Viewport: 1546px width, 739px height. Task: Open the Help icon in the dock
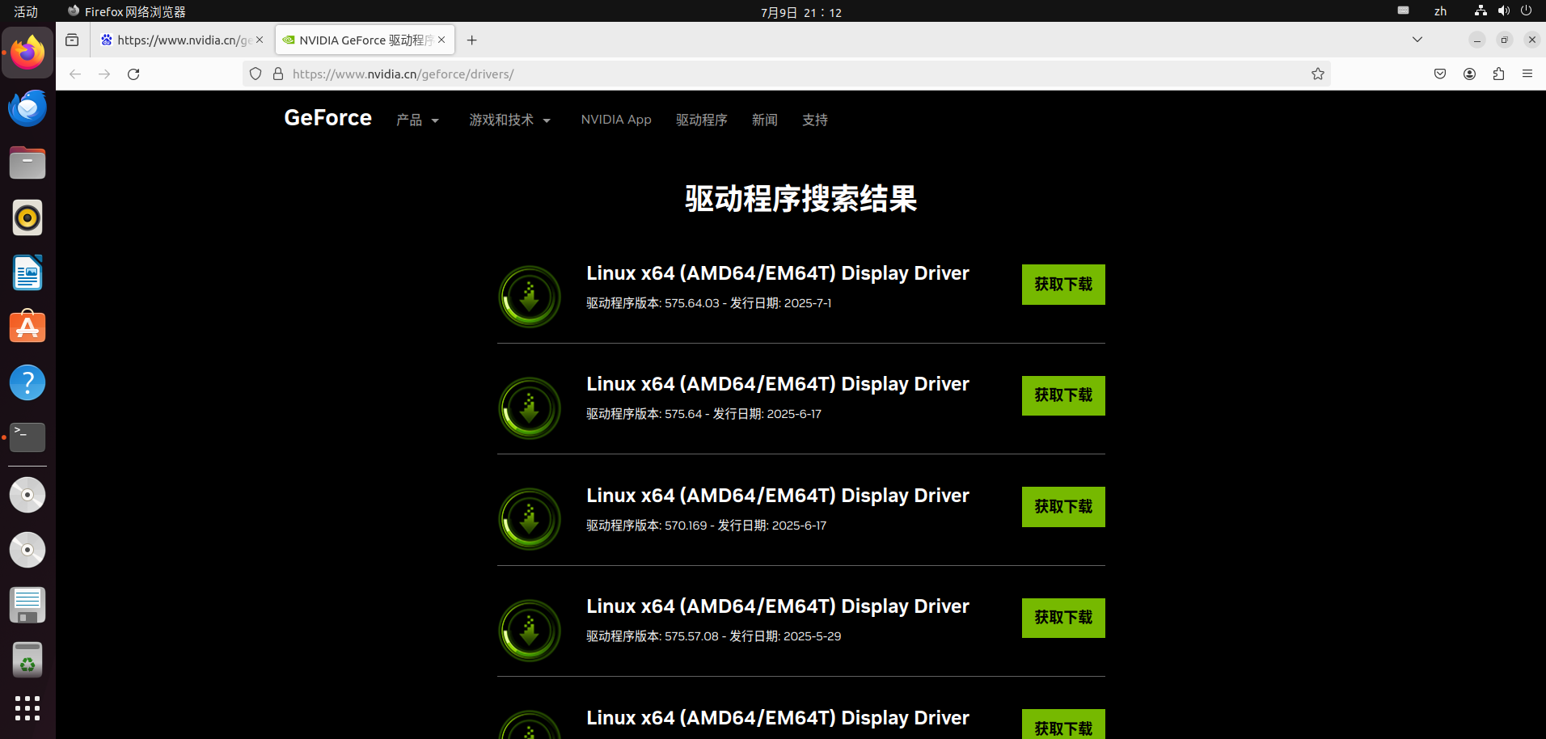[27, 382]
